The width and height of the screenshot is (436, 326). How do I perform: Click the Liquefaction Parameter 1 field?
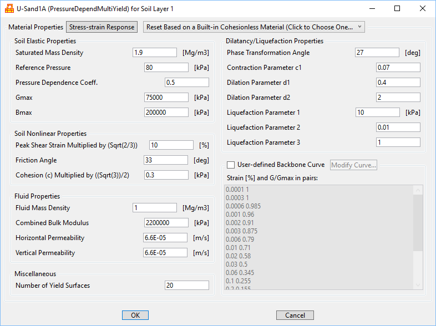click(377, 113)
